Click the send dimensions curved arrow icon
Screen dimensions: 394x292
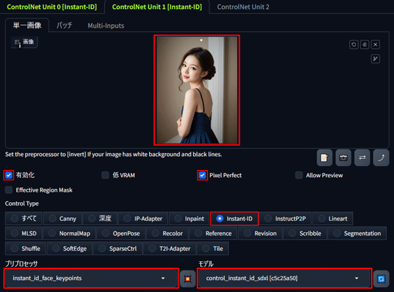tap(381, 157)
